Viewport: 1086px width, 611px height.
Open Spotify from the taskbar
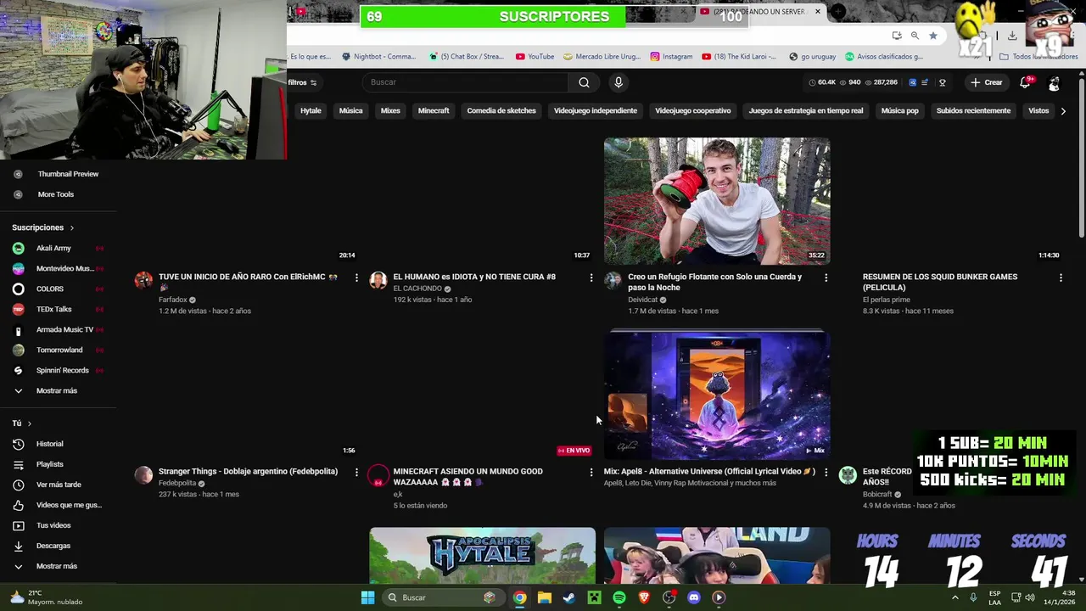(619, 597)
